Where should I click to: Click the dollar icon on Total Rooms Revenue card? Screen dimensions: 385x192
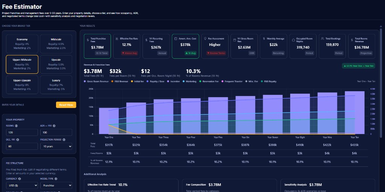click(352, 40)
